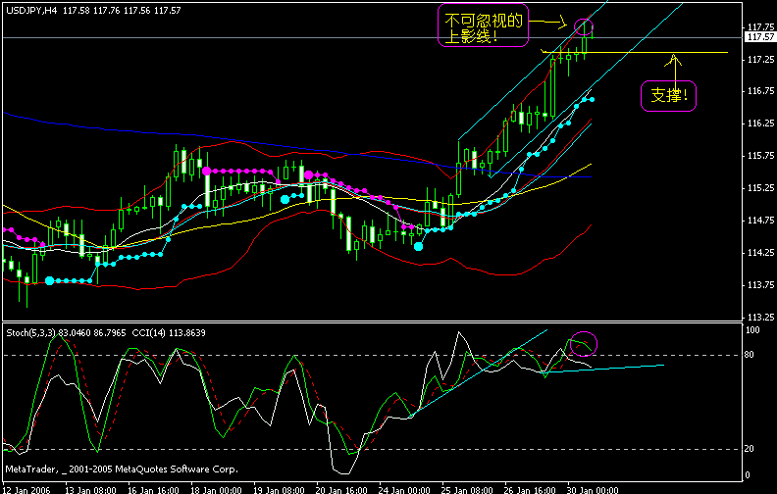Click the 116.25 price axis label
Screen dimensions: 777x494
760,123
